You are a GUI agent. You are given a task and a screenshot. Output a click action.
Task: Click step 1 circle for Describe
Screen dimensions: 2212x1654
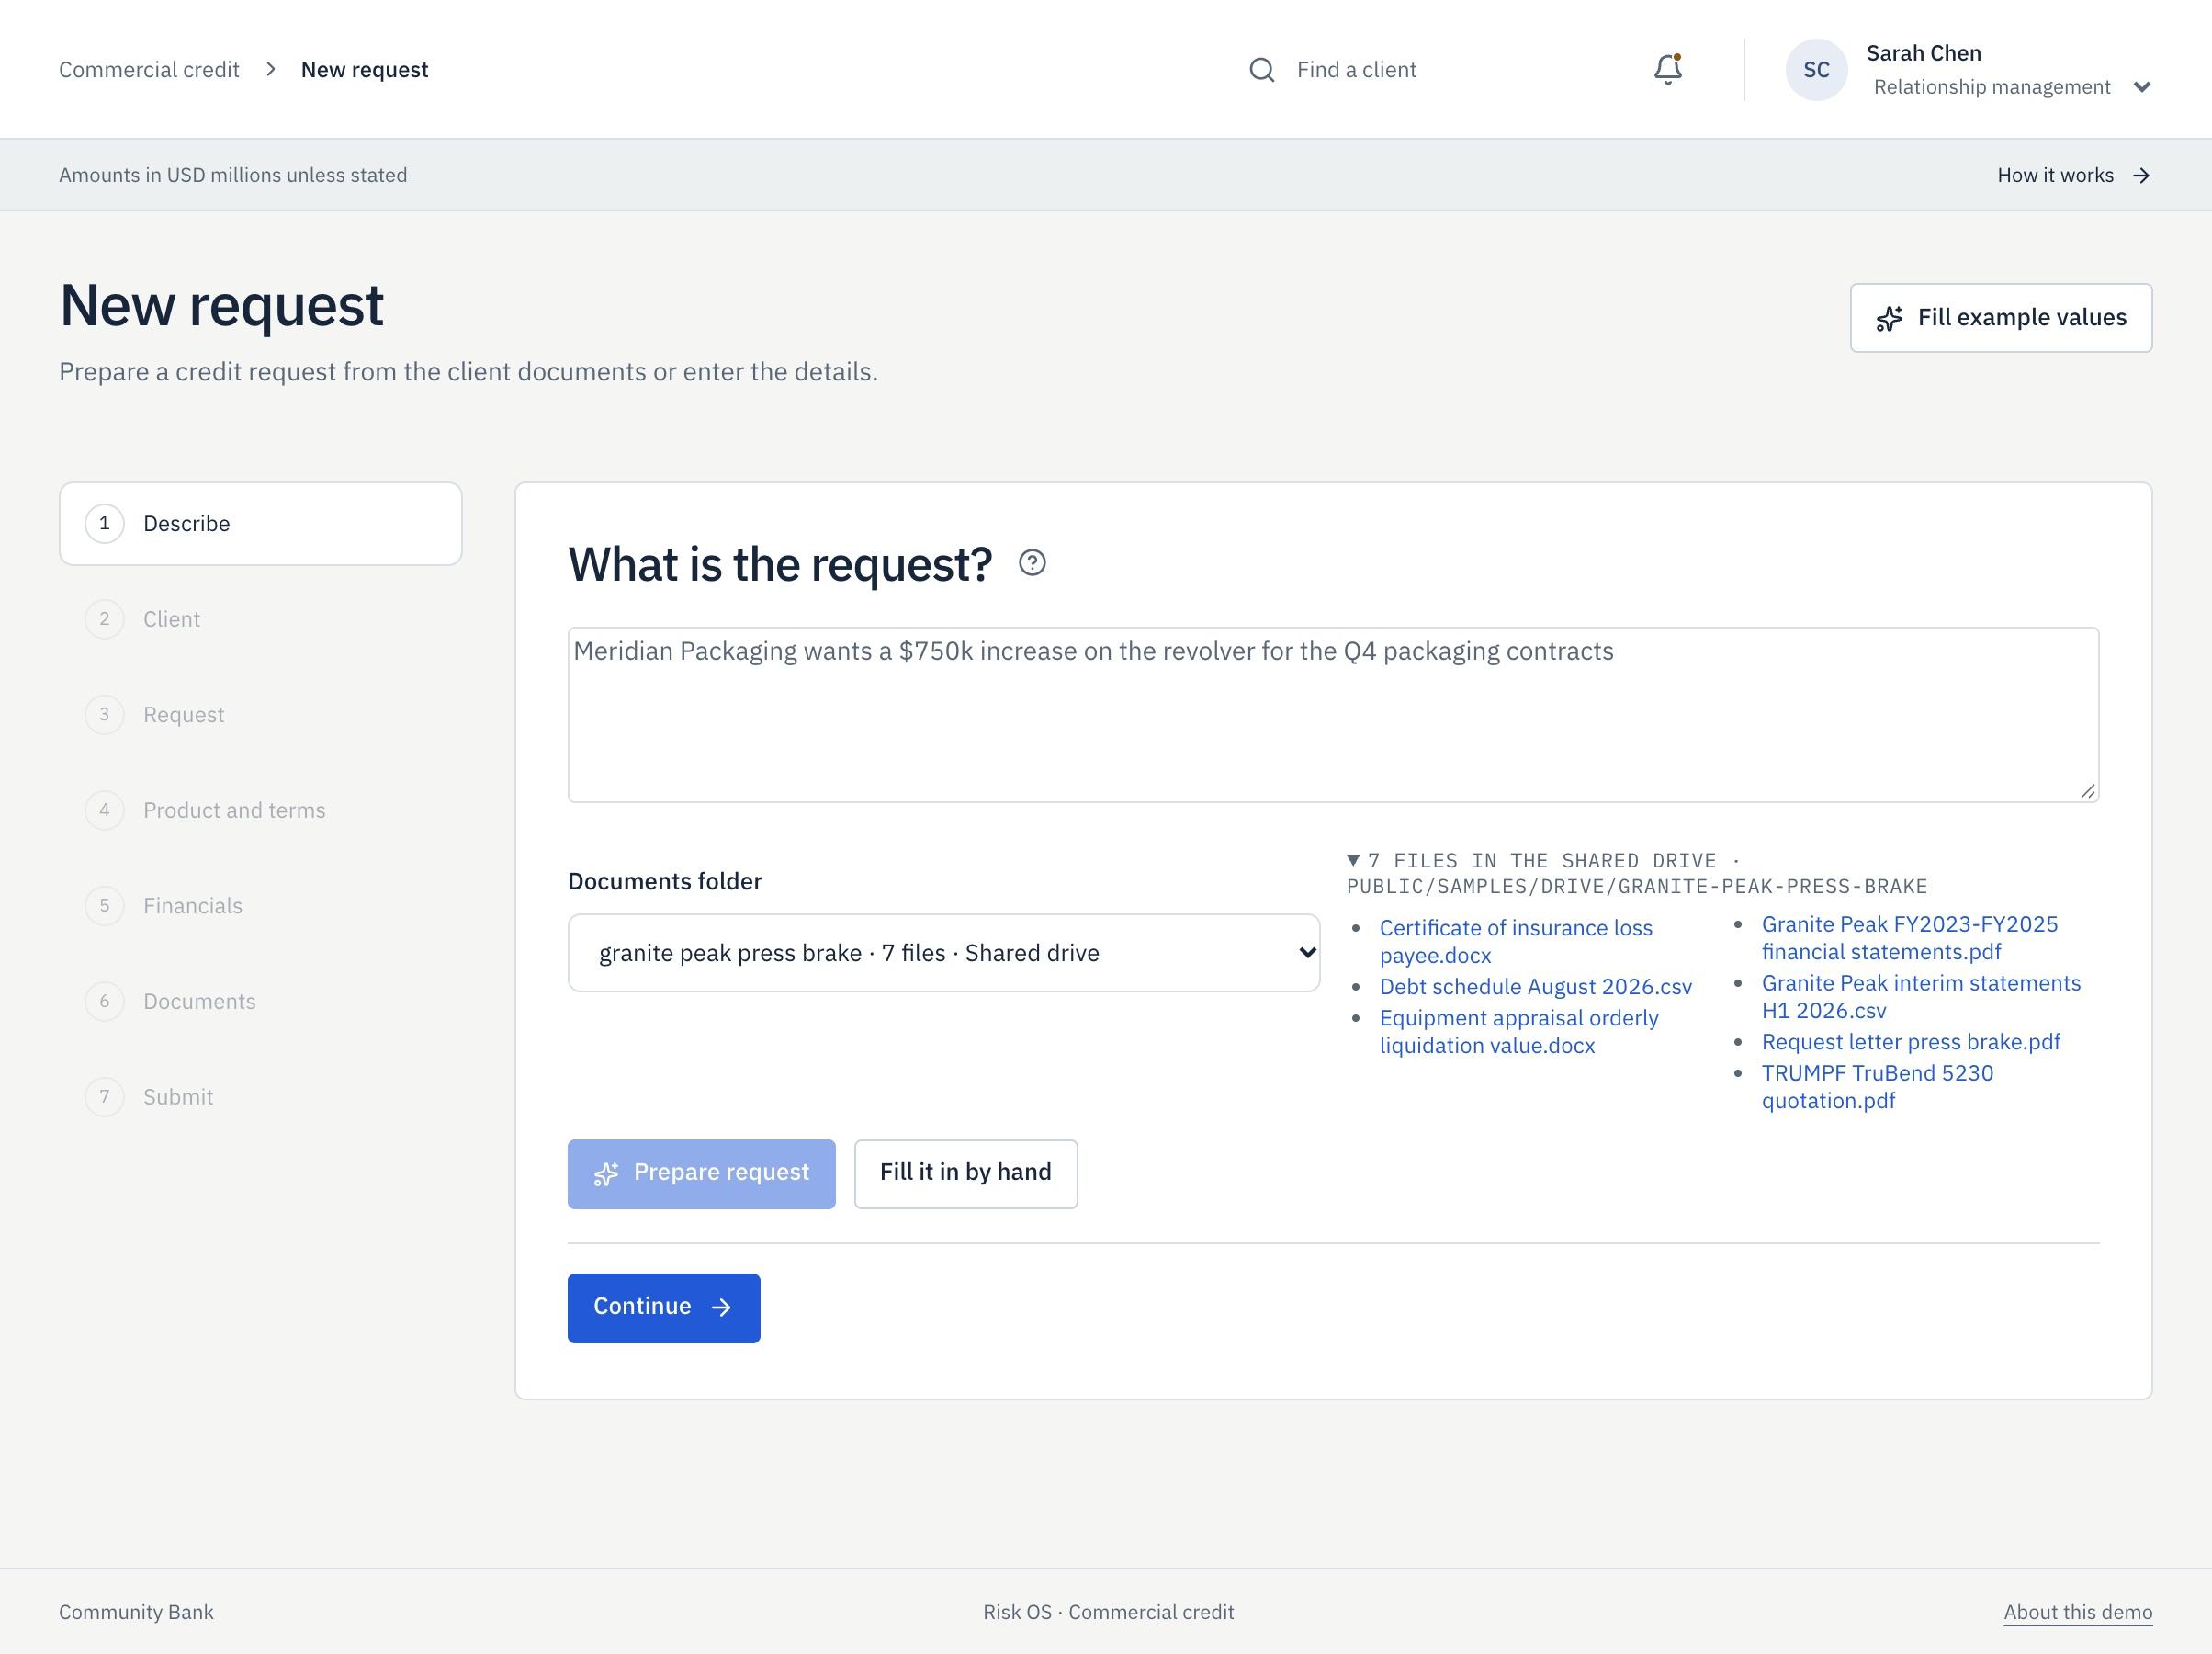click(x=104, y=524)
